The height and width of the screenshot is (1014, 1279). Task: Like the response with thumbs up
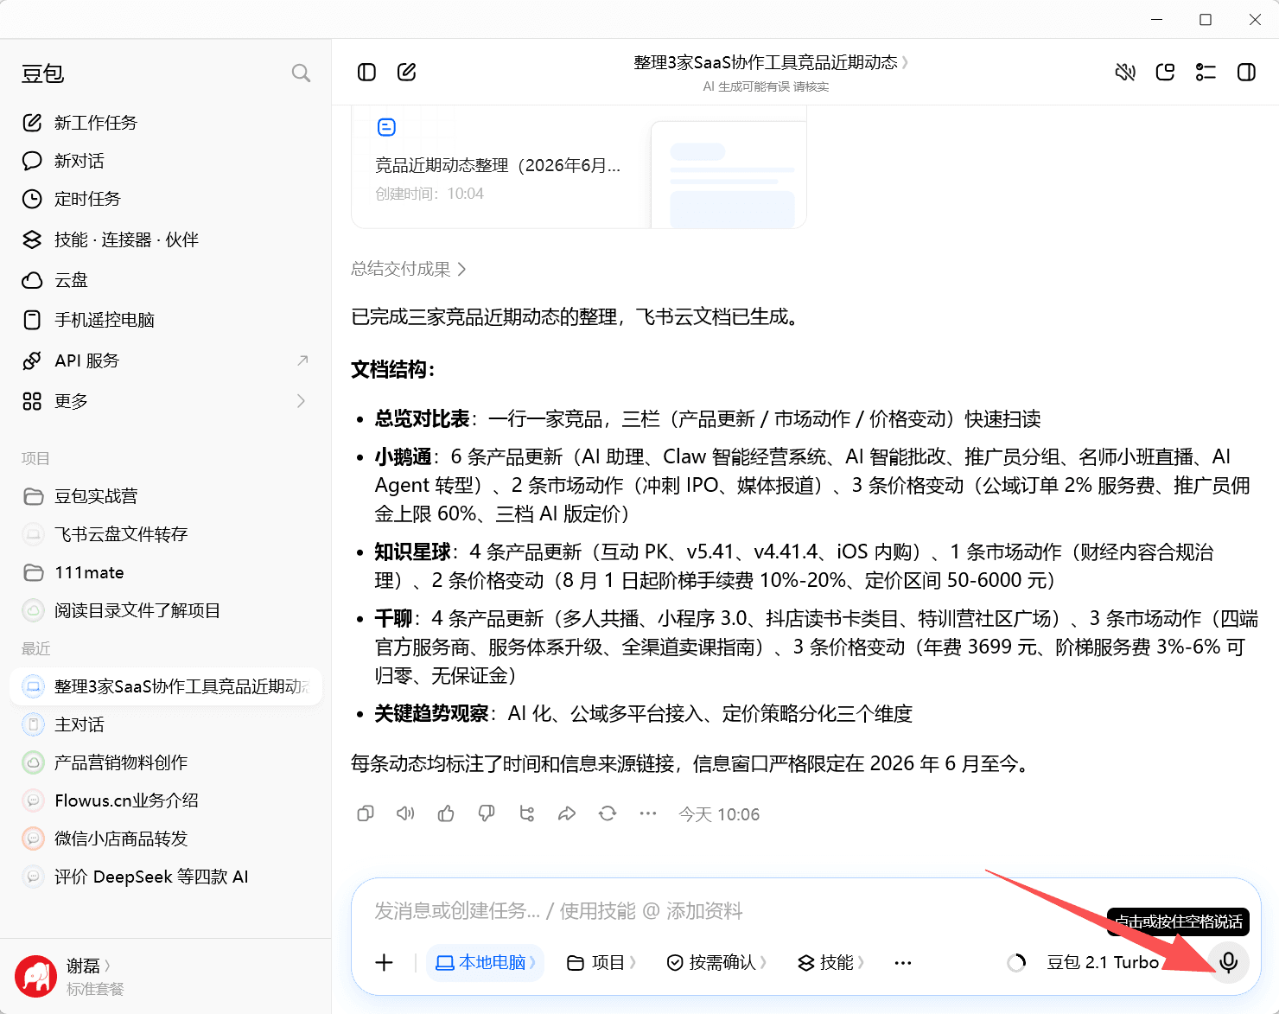(446, 813)
